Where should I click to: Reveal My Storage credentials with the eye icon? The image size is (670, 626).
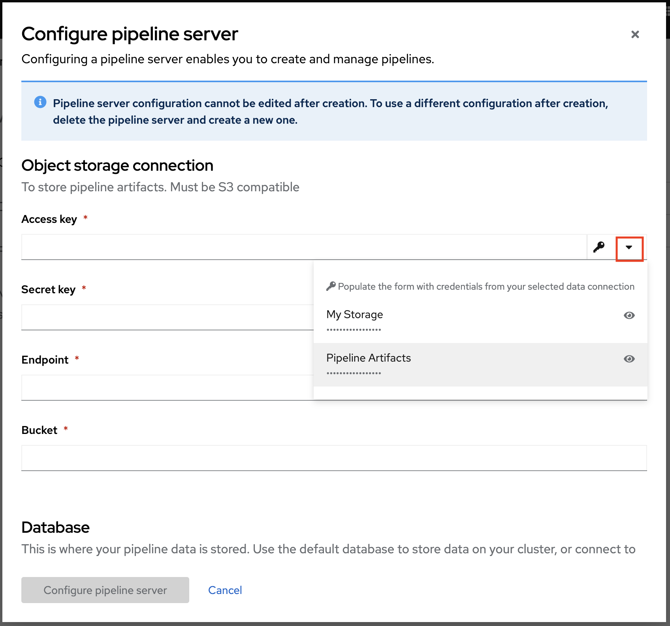(629, 315)
